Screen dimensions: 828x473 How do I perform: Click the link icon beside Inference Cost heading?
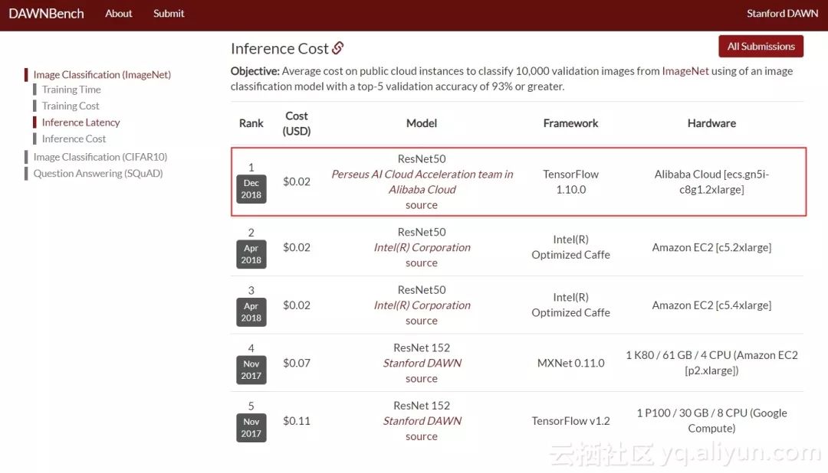[338, 48]
